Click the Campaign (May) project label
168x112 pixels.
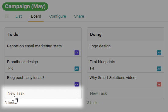click(25, 6)
